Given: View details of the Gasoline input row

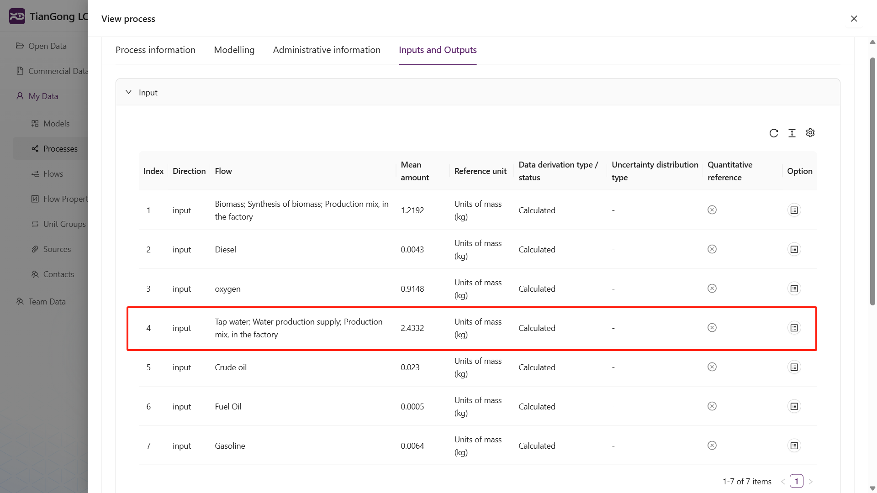Looking at the screenshot, I should 794,446.
